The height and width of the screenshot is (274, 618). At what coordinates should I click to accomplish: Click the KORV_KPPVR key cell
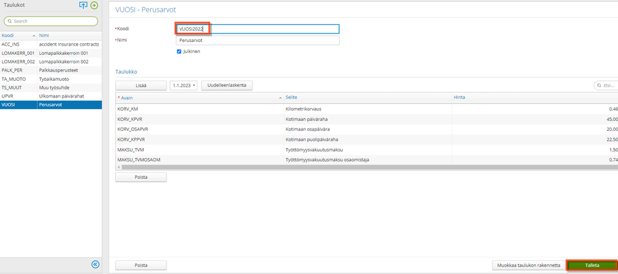click(199, 139)
